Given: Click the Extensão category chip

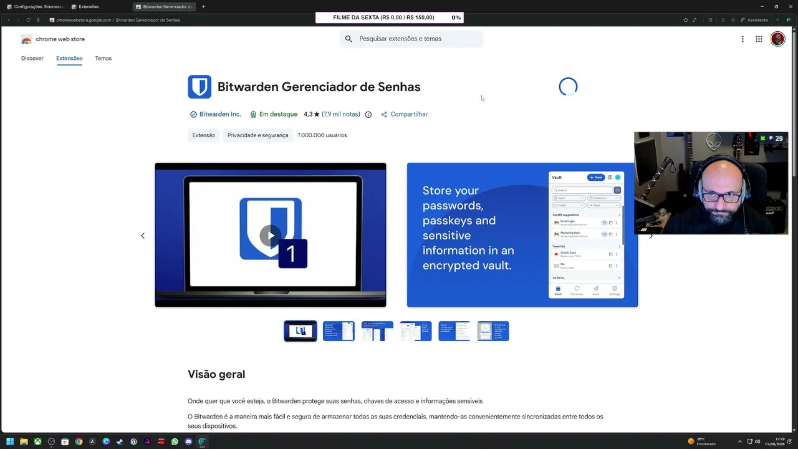Looking at the screenshot, I should coord(204,135).
